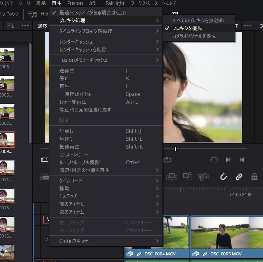This screenshot has width=263, height=262.
Task: Select DSC_0005.MOV clip in timeline
Action: 227,237
